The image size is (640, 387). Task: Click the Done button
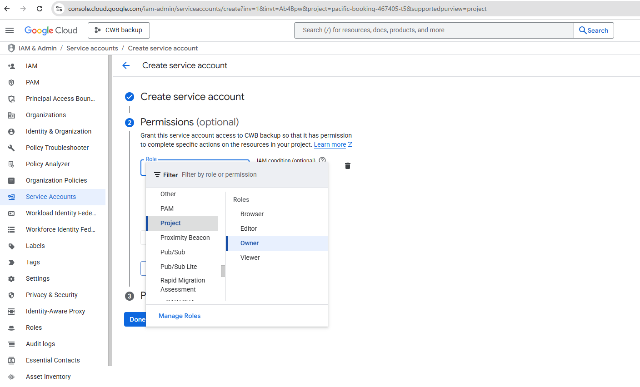tap(135, 319)
